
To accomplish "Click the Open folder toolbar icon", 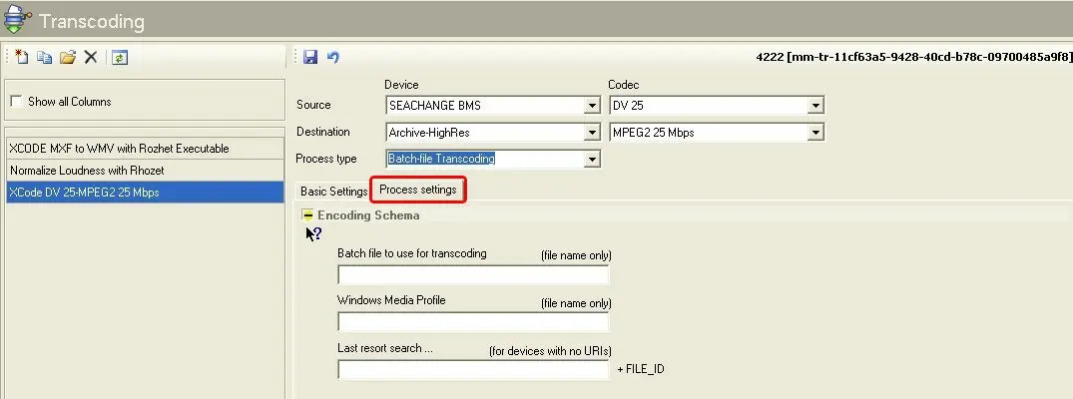I will pos(67,58).
